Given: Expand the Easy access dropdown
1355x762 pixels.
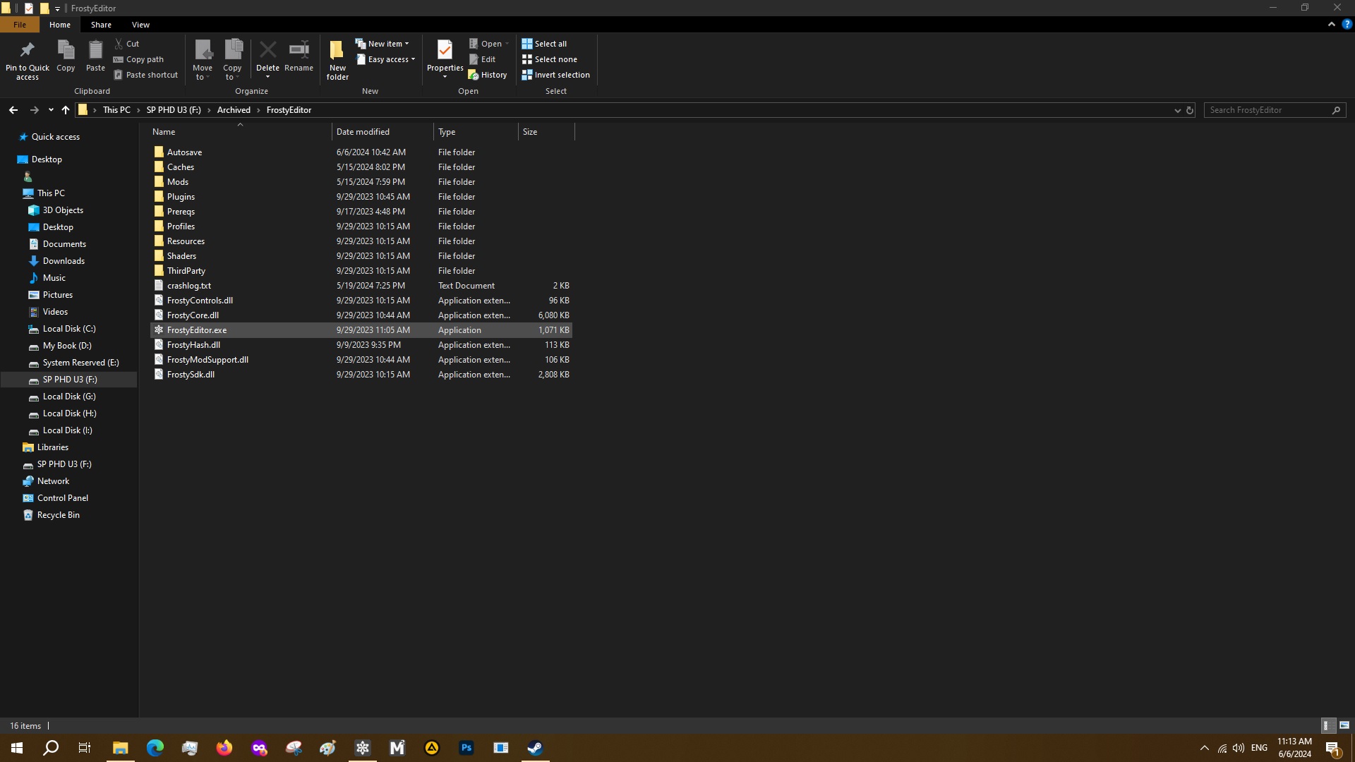Looking at the screenshot, I should 386,59.
